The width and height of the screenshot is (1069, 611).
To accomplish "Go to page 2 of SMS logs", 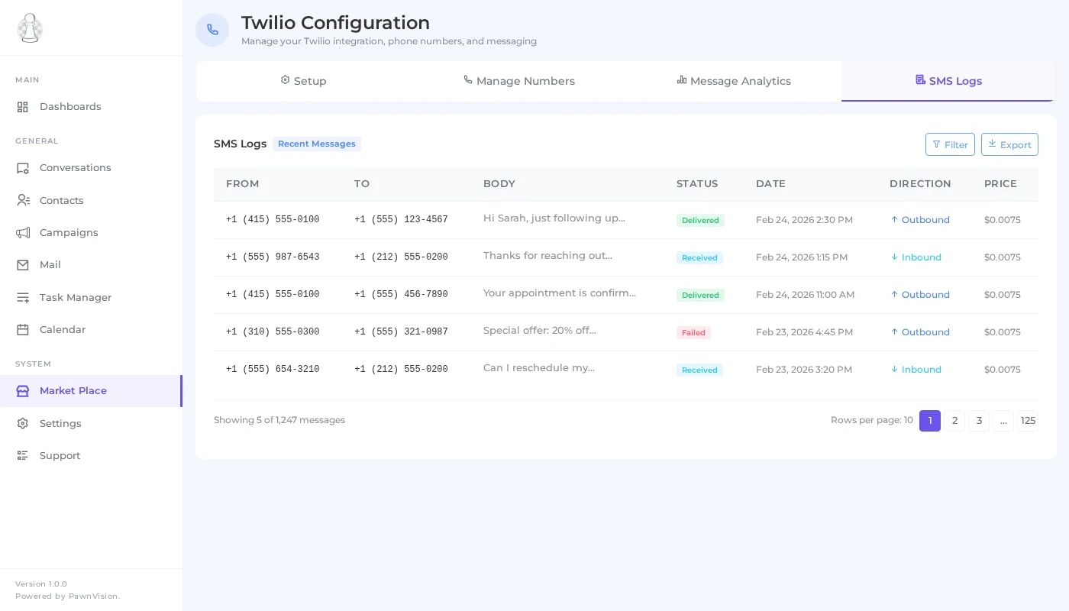I will pos(954,421).
